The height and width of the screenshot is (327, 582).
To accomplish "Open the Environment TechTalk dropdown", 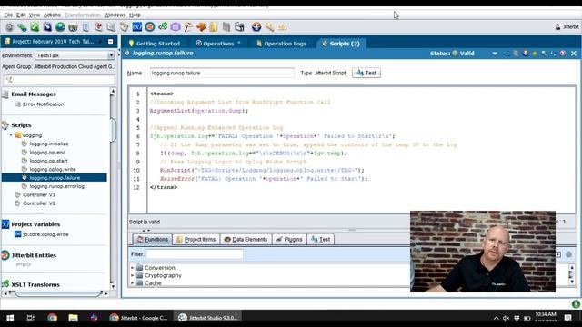I will tap(111, 55).
